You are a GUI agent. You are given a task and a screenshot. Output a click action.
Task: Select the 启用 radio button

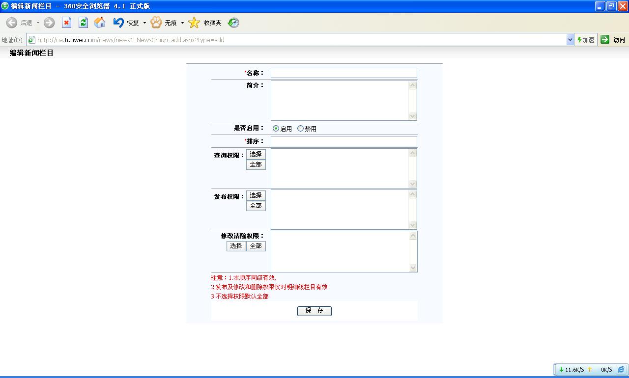click(x=276, y=129)
